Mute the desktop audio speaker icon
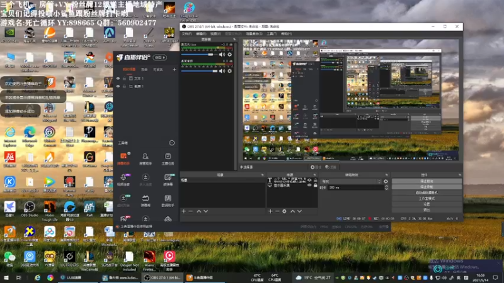The height and width of the screenshot is (283, 504). [222, 71]
